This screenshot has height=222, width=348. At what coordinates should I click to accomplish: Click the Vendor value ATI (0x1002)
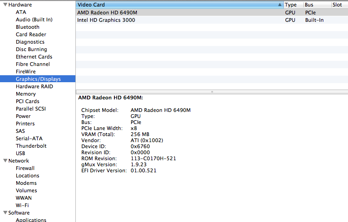coord(147,140)
